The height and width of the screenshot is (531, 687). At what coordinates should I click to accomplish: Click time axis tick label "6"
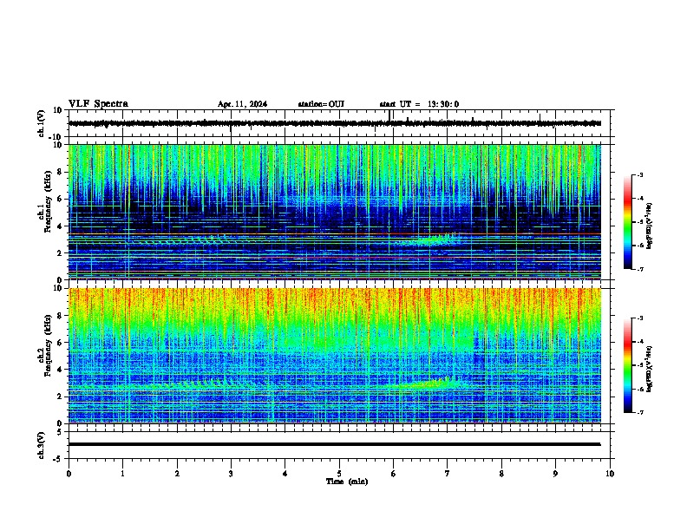click(394, 474)
